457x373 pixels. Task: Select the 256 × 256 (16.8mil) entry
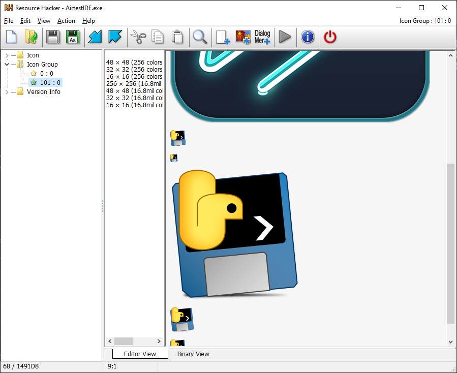coord(134,84)
